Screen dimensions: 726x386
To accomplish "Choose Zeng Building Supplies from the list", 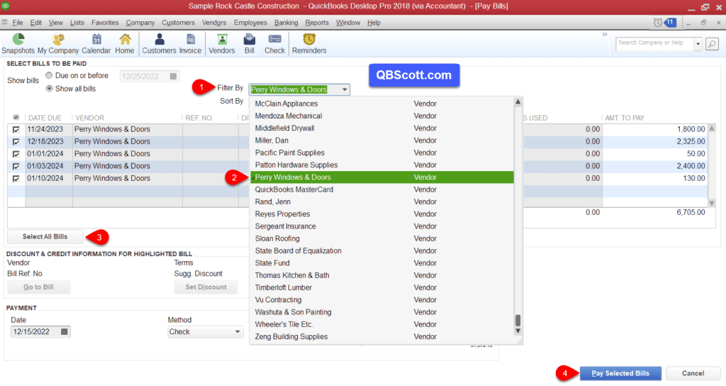I will [382, 336].
